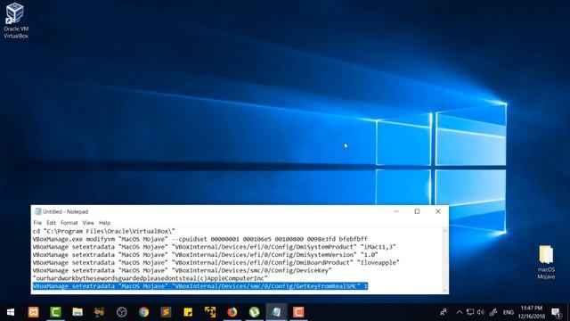The width and height of the screenshot is (570, 321).
Task: Open the Format menu in Notepad
Action: tap(69, 223)
